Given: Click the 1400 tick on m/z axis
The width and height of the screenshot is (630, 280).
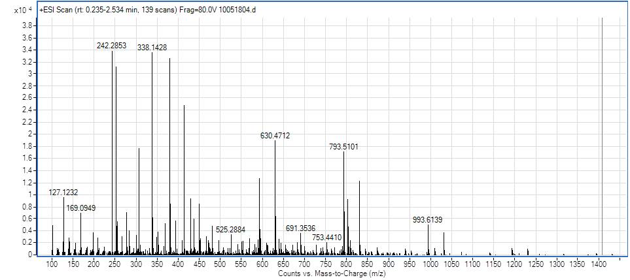Looking at the screenshot, I should click(599, 264).
